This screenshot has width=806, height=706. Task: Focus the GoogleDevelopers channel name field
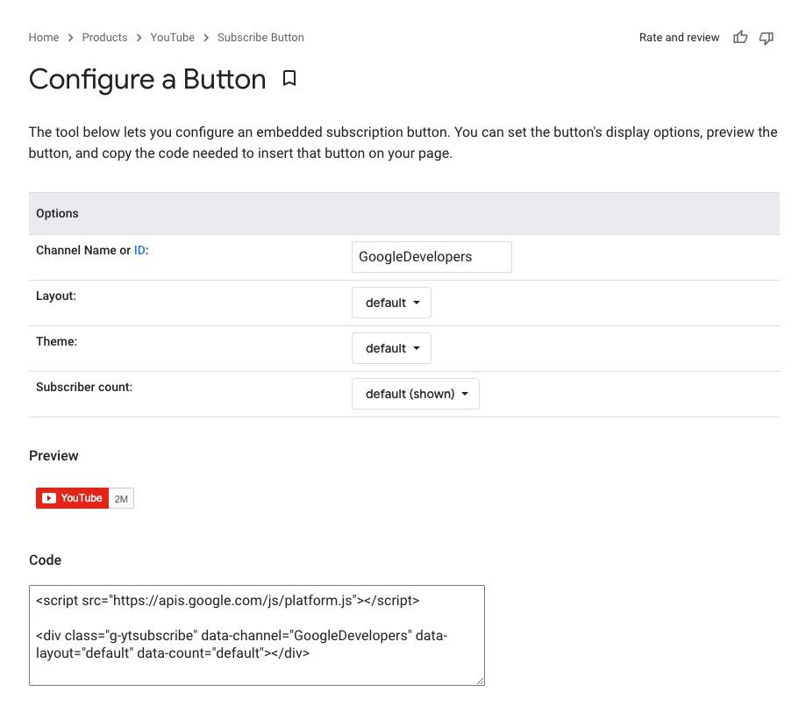point(432,257)
